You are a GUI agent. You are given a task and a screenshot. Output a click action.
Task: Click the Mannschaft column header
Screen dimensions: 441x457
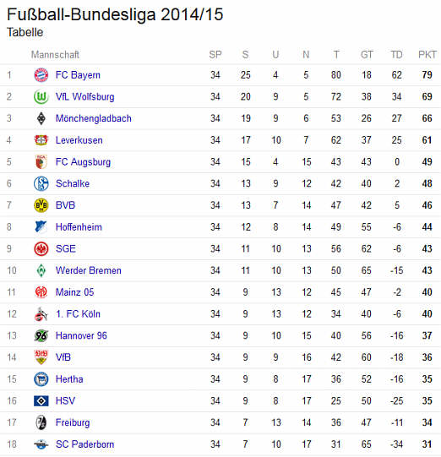point(55,55)
